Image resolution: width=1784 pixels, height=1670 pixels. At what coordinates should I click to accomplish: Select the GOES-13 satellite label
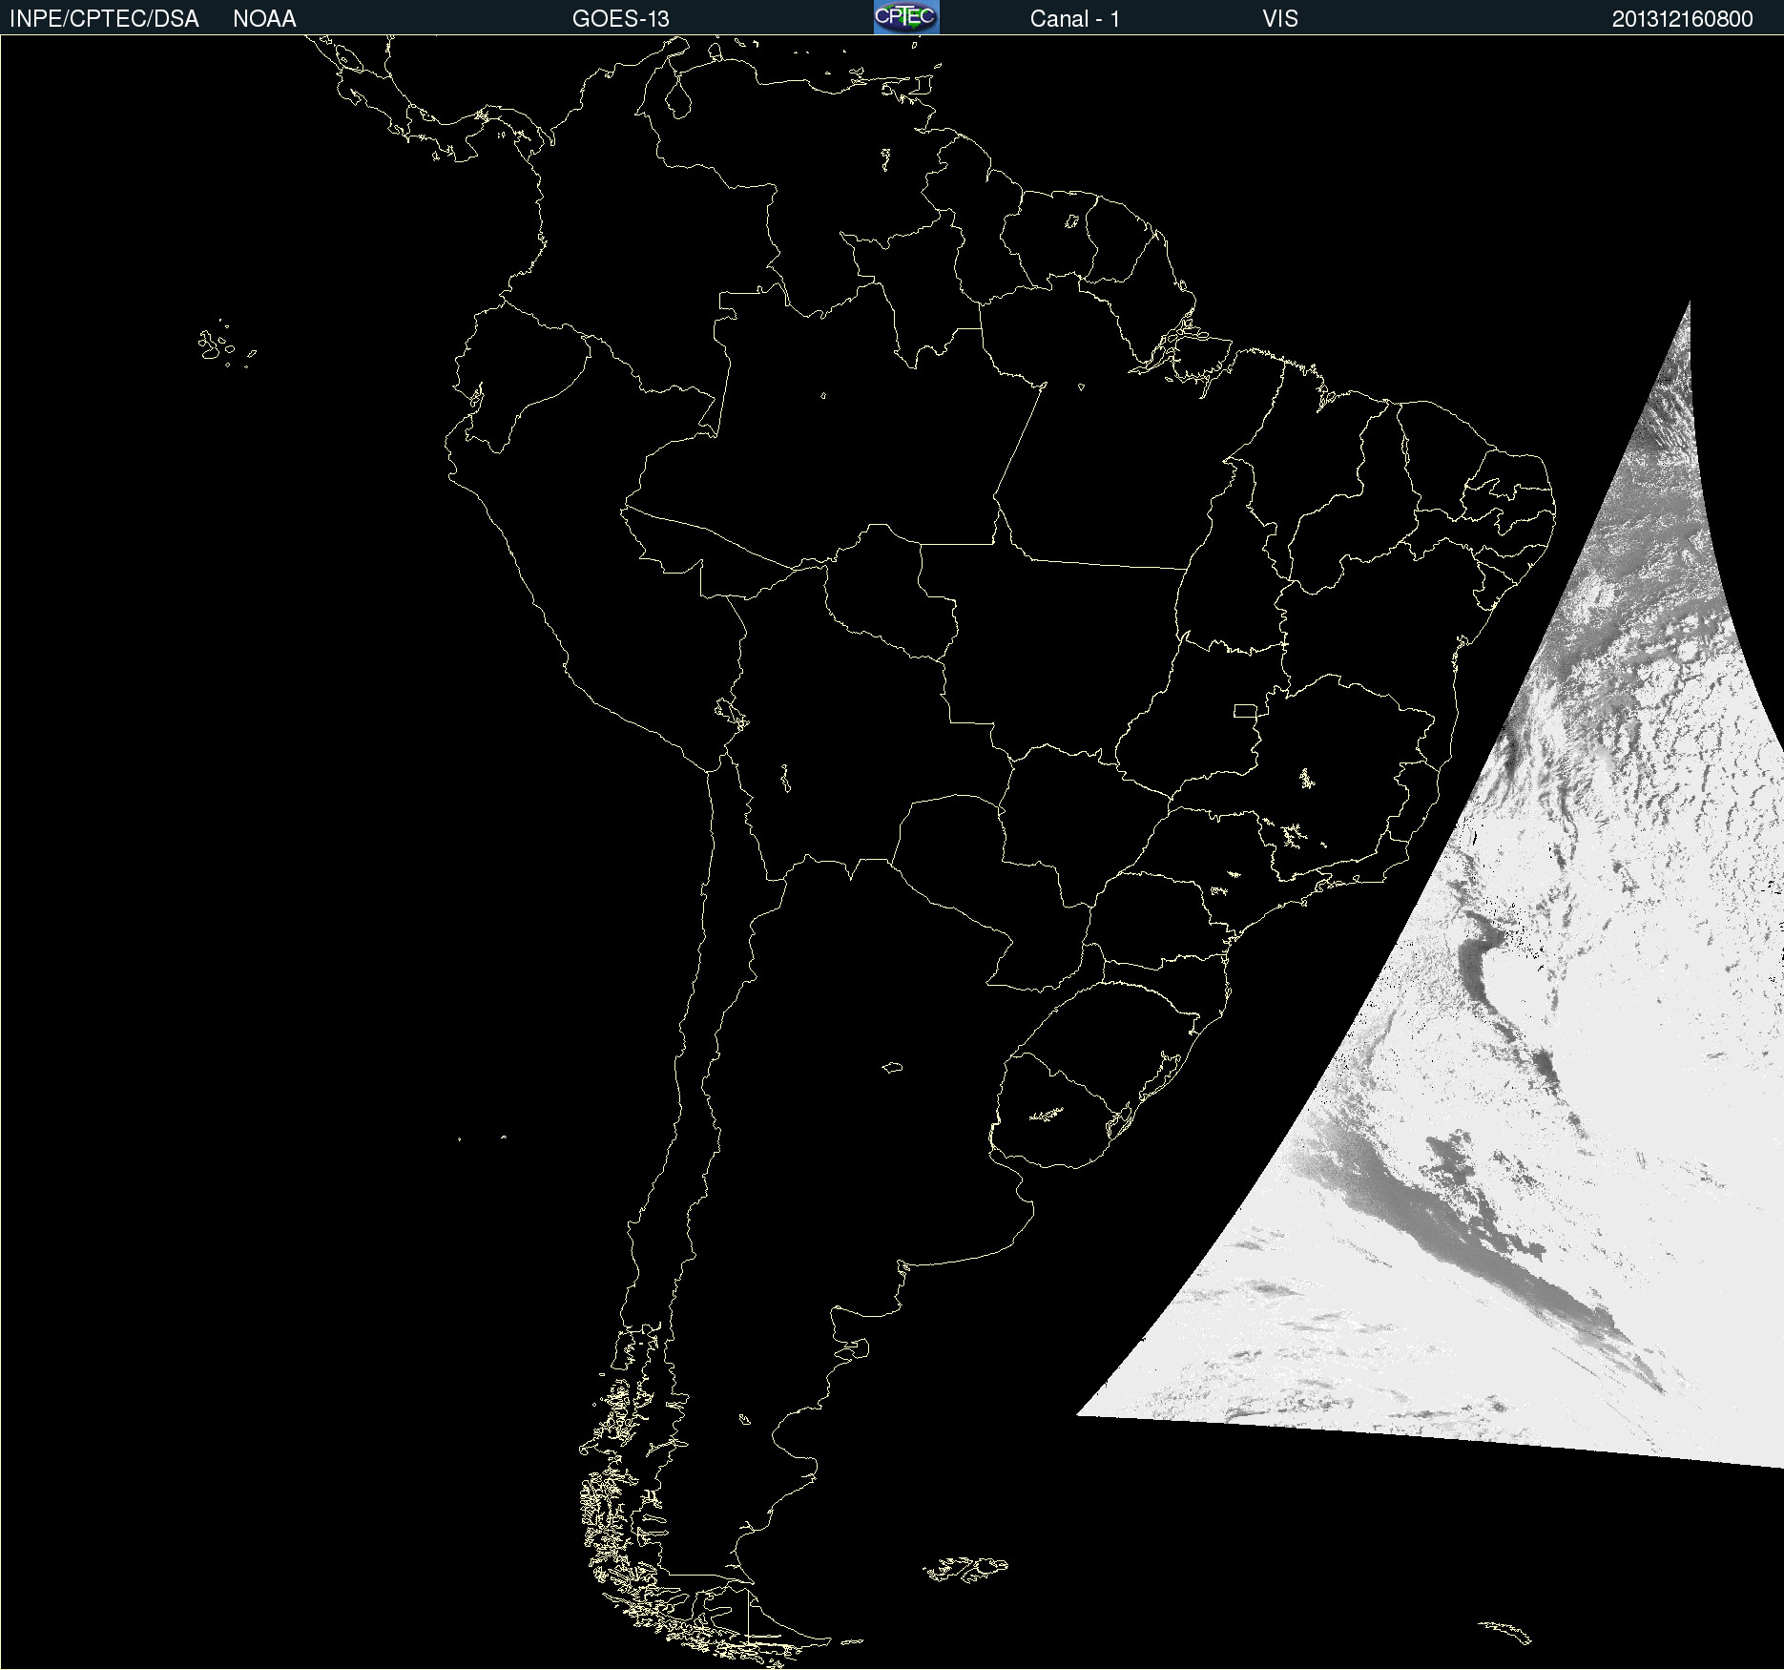[x=620, y=19]
